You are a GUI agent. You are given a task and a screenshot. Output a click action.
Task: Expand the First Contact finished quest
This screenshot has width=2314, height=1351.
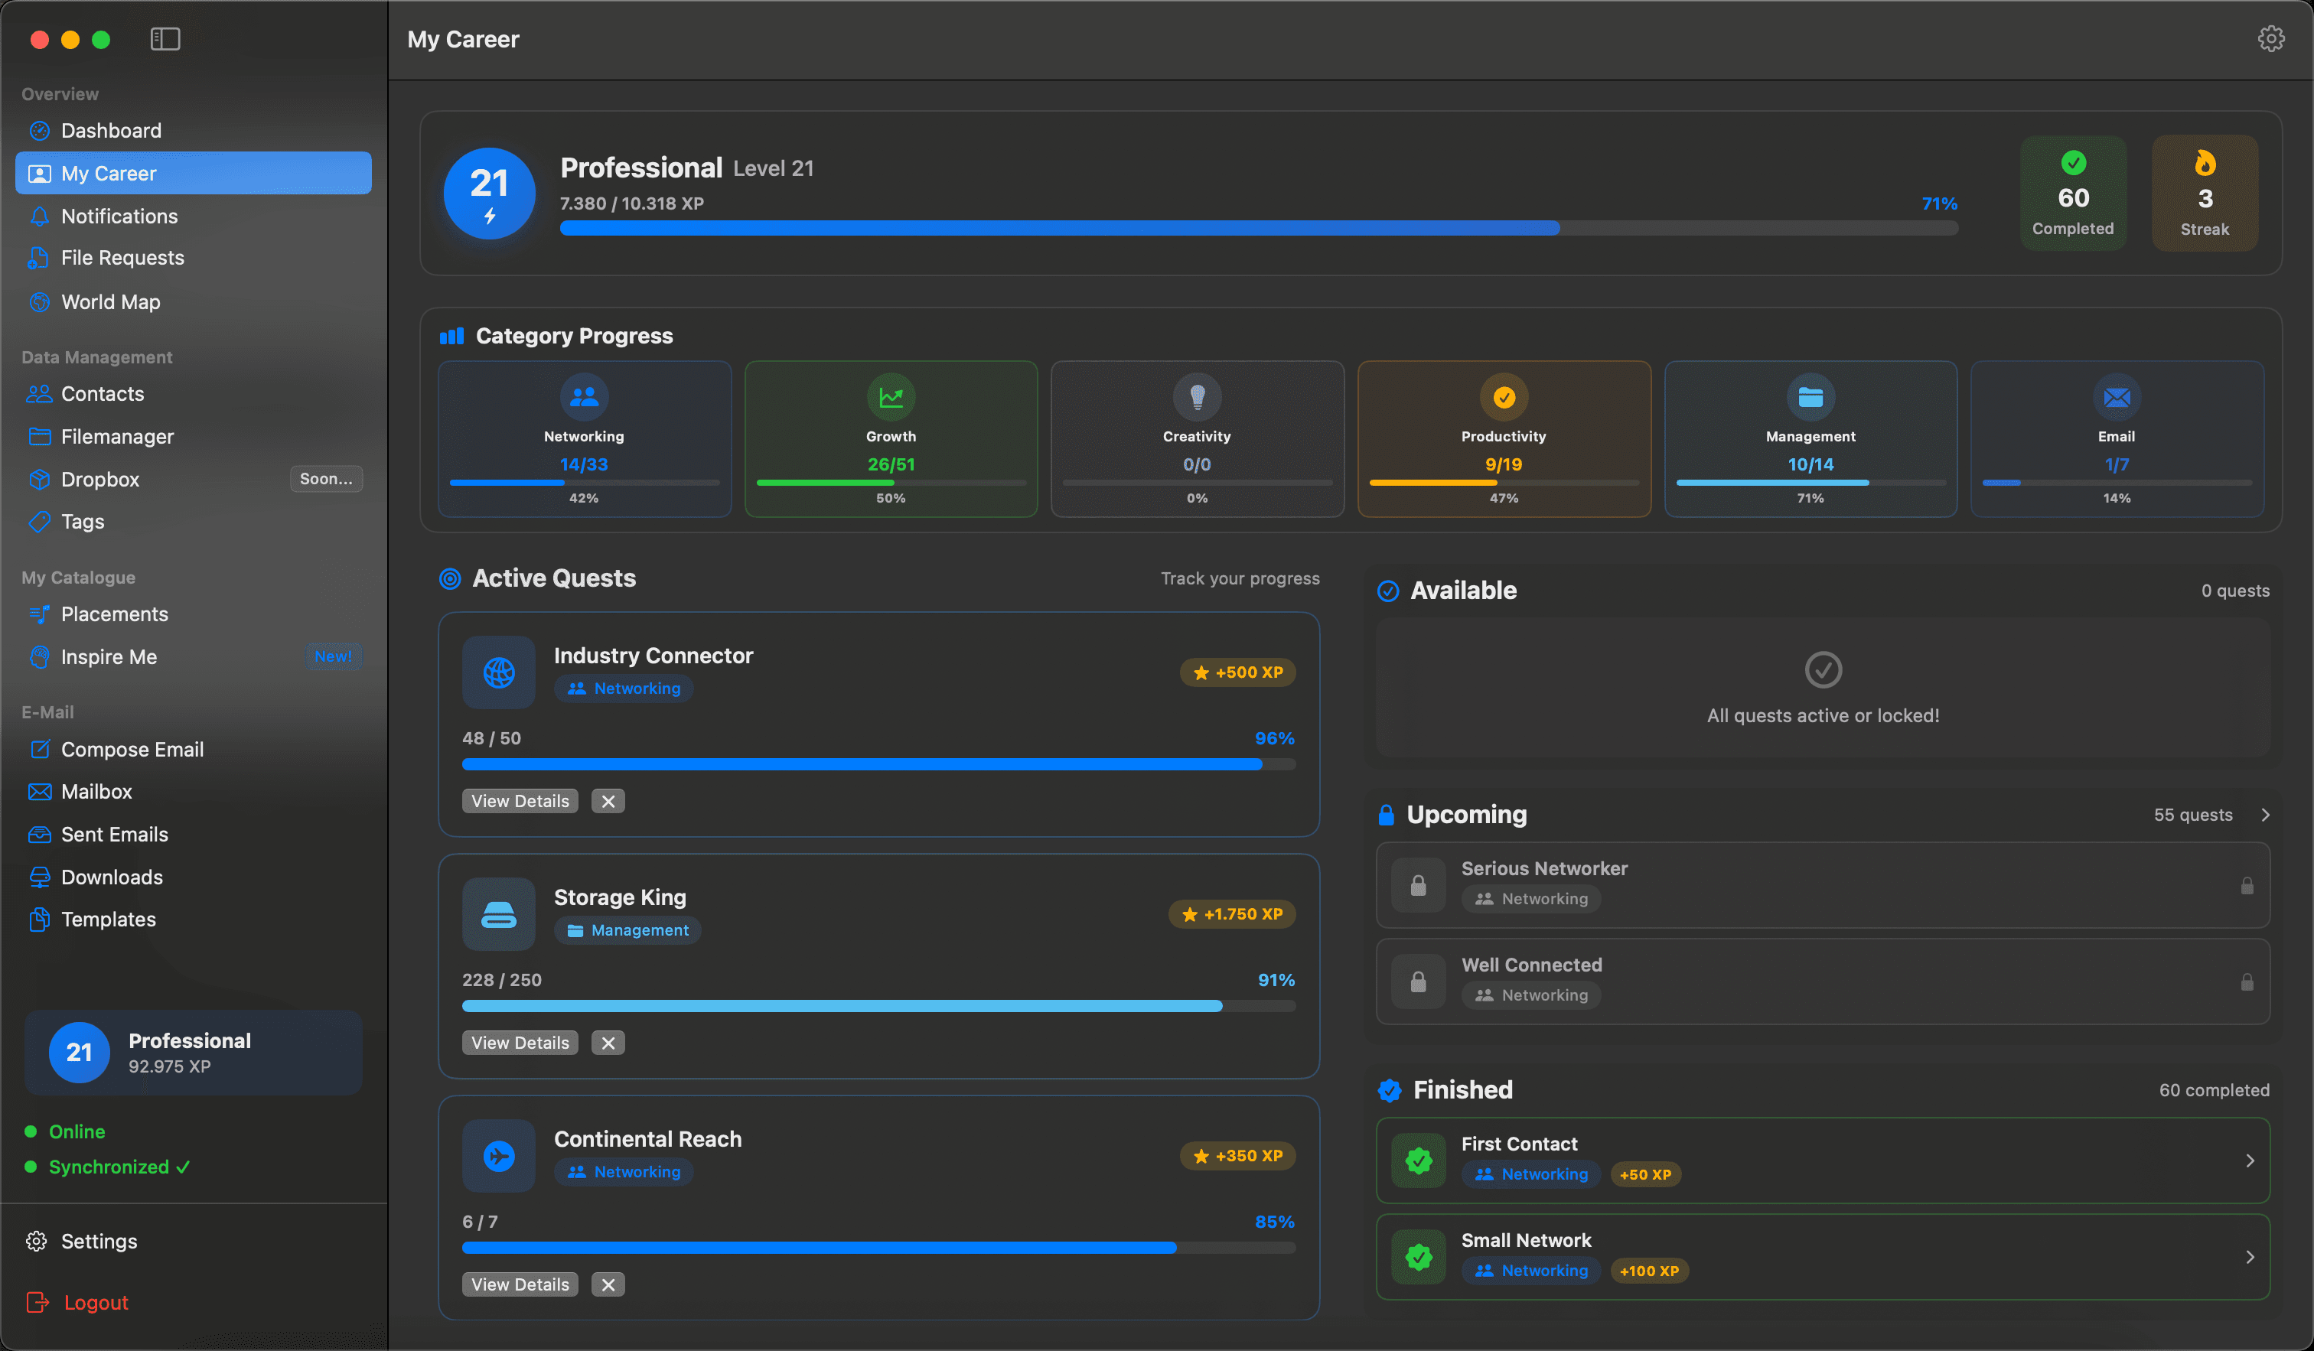pos(2250,1160)
